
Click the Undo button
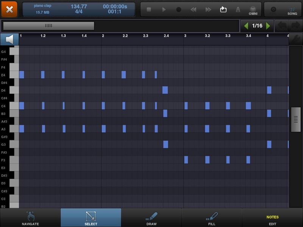(282, 26)
